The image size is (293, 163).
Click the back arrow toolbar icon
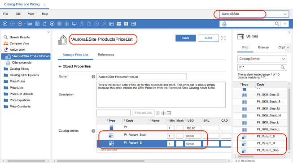5,24
